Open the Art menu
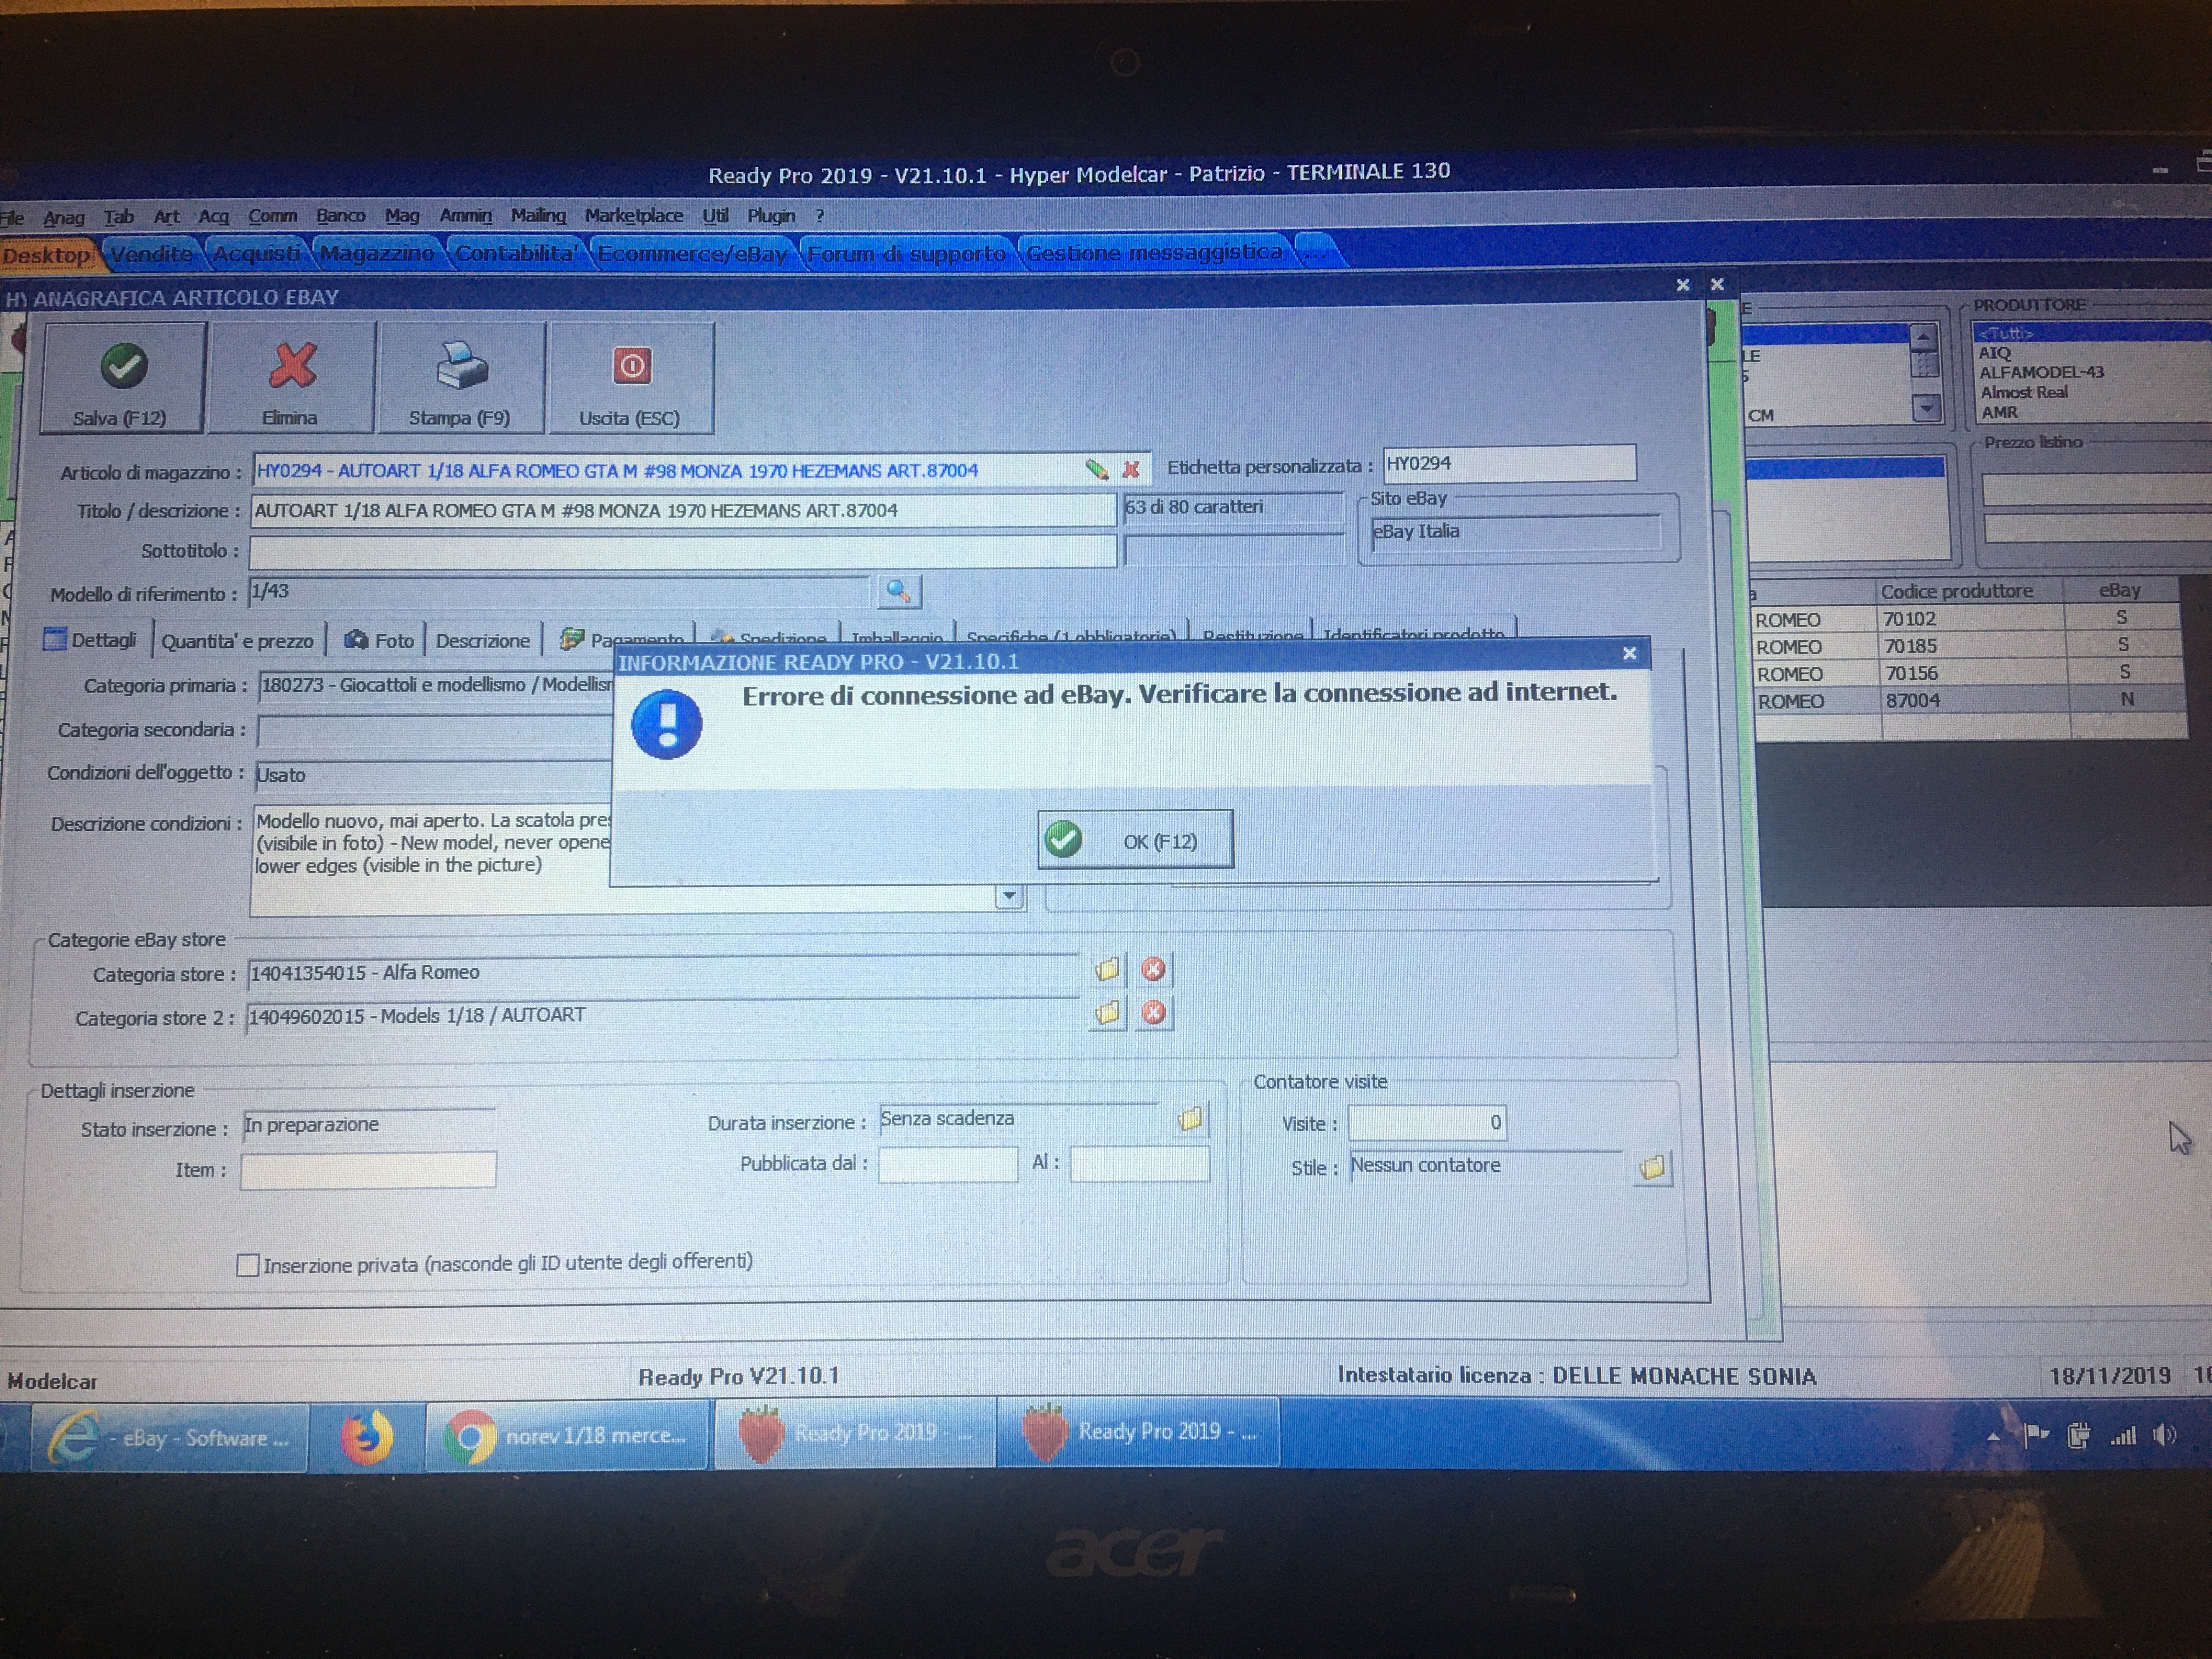The height and width of the screenshot is (1659, 2212). coord(166,216)
